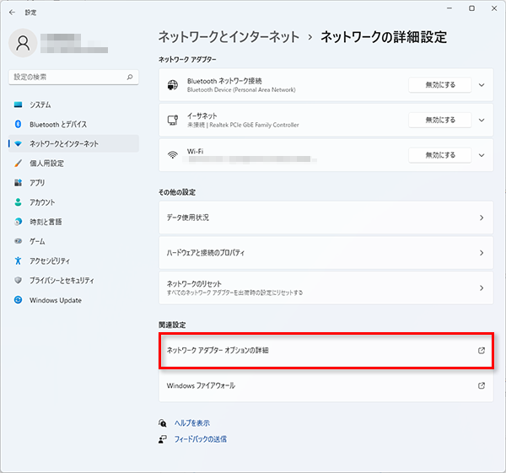Click the アプリ icon in sidebar
The width and height of the screenshot is (506, 473).
pos(18,183)
